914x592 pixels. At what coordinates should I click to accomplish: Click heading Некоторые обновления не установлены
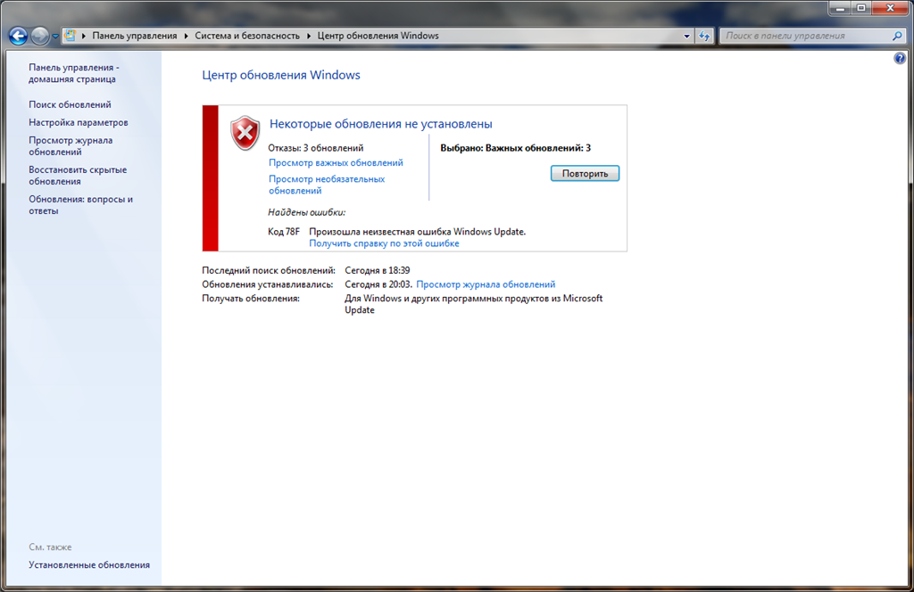[x=380, y=124]
